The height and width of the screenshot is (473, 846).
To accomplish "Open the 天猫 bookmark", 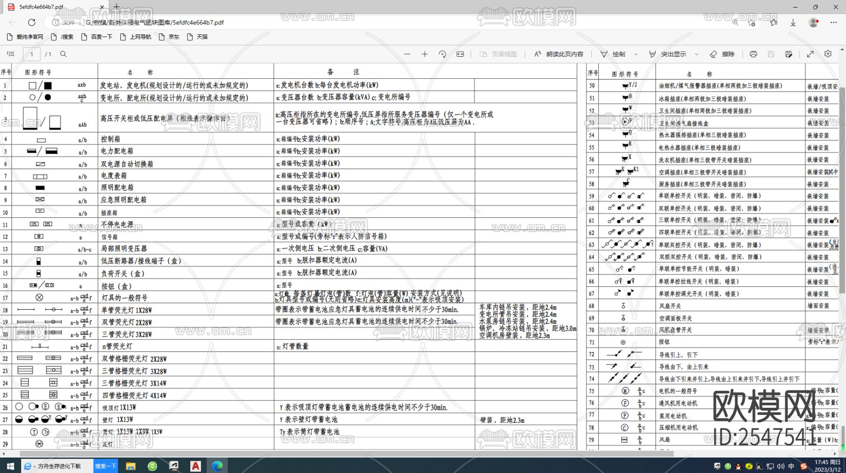I will [197, 37].
